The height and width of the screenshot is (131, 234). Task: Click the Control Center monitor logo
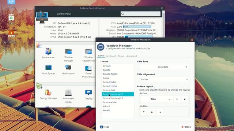coord(42,17)
